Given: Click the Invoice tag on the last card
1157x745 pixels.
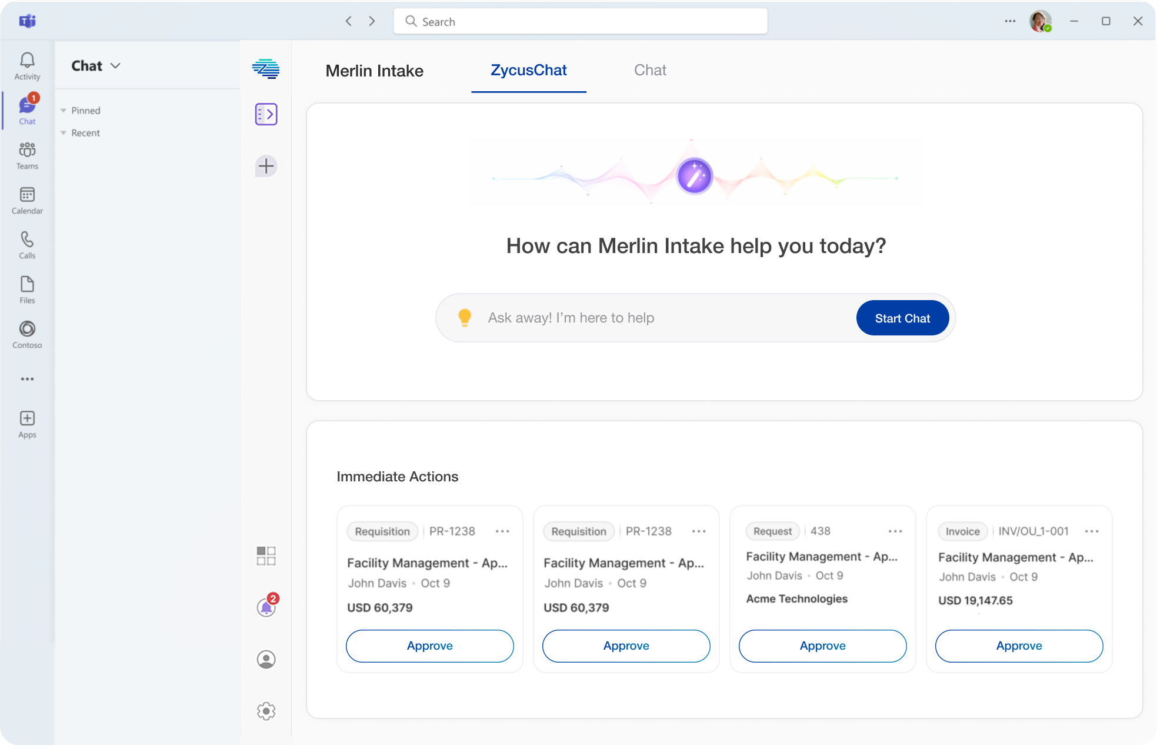Looking at the screenshot, I should point(962,531).
